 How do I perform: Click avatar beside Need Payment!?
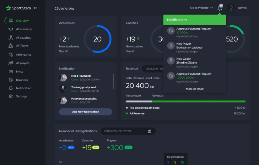(63, 78)
